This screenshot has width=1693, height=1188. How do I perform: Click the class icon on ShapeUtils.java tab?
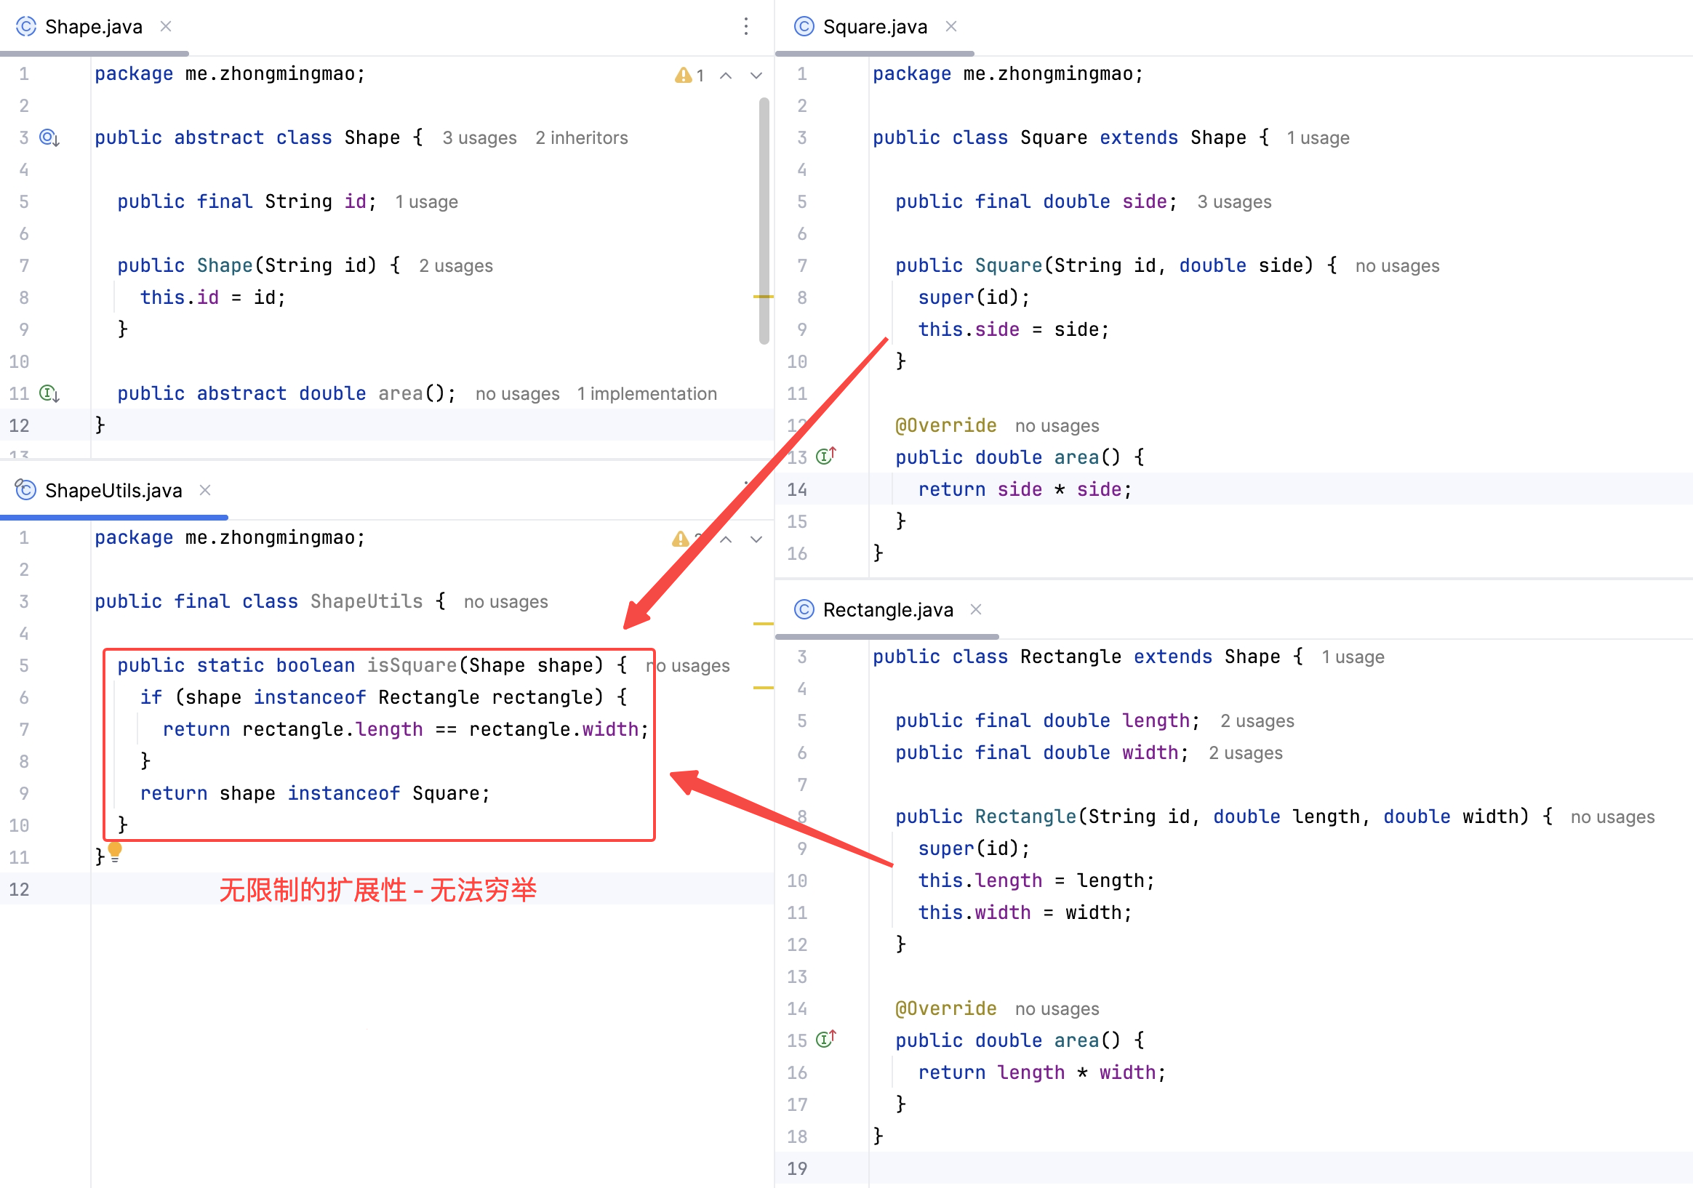point(25,490)
